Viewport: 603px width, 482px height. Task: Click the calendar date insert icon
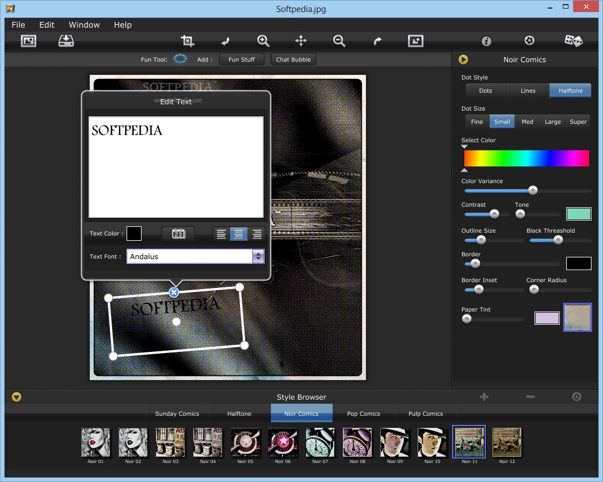tap(178, 233)
